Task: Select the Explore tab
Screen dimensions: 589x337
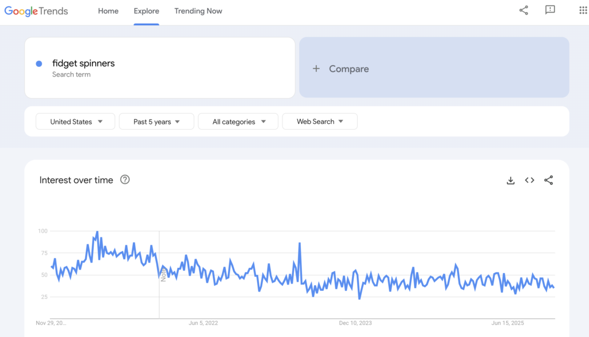Action: pos(146,10)
